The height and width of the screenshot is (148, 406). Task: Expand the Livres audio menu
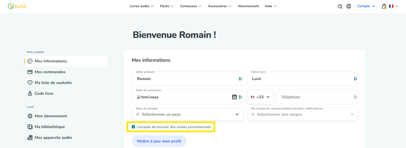tap(142, 6)
